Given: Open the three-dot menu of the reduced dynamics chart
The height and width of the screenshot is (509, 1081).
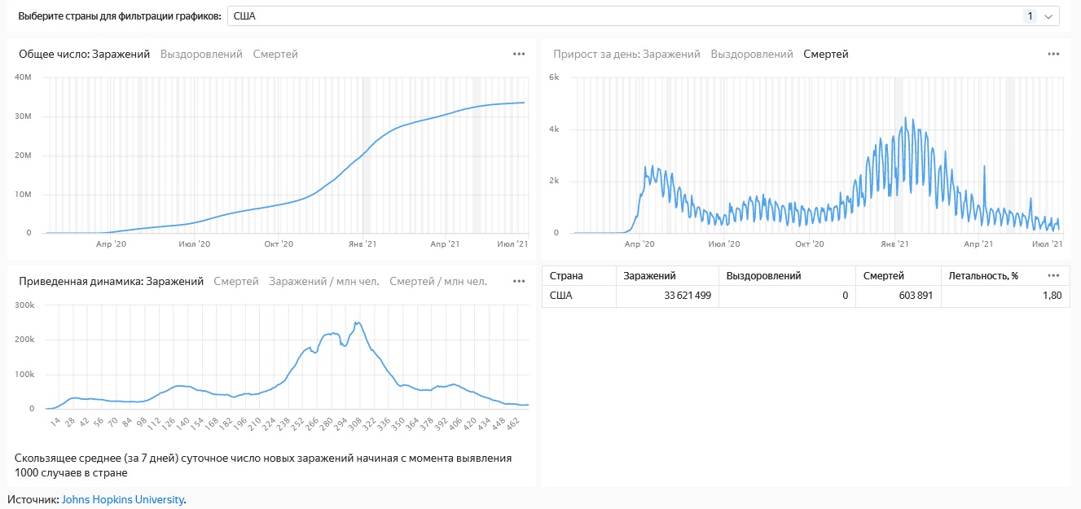Looking at the screenshot, I should pos(519,281).
